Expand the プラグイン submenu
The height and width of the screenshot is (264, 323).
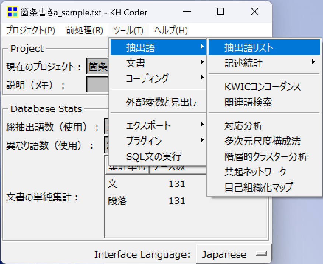(159, 141)
